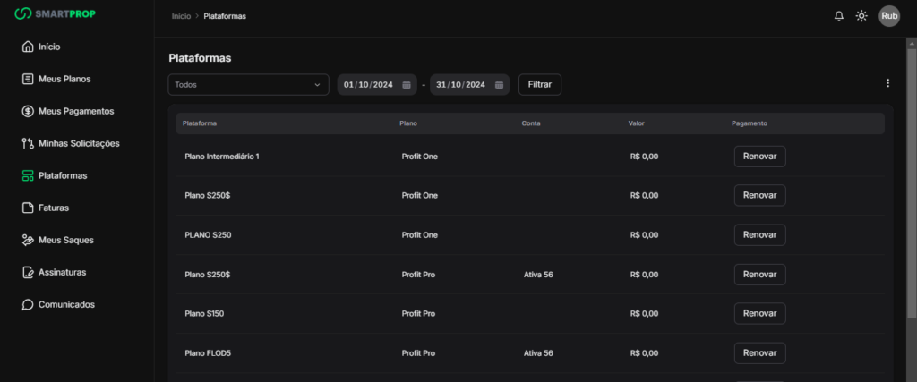Viewport: 917px width, 382px height.
Task: Open Minhas Solicitações from sidebar
Action: [78, 143]
